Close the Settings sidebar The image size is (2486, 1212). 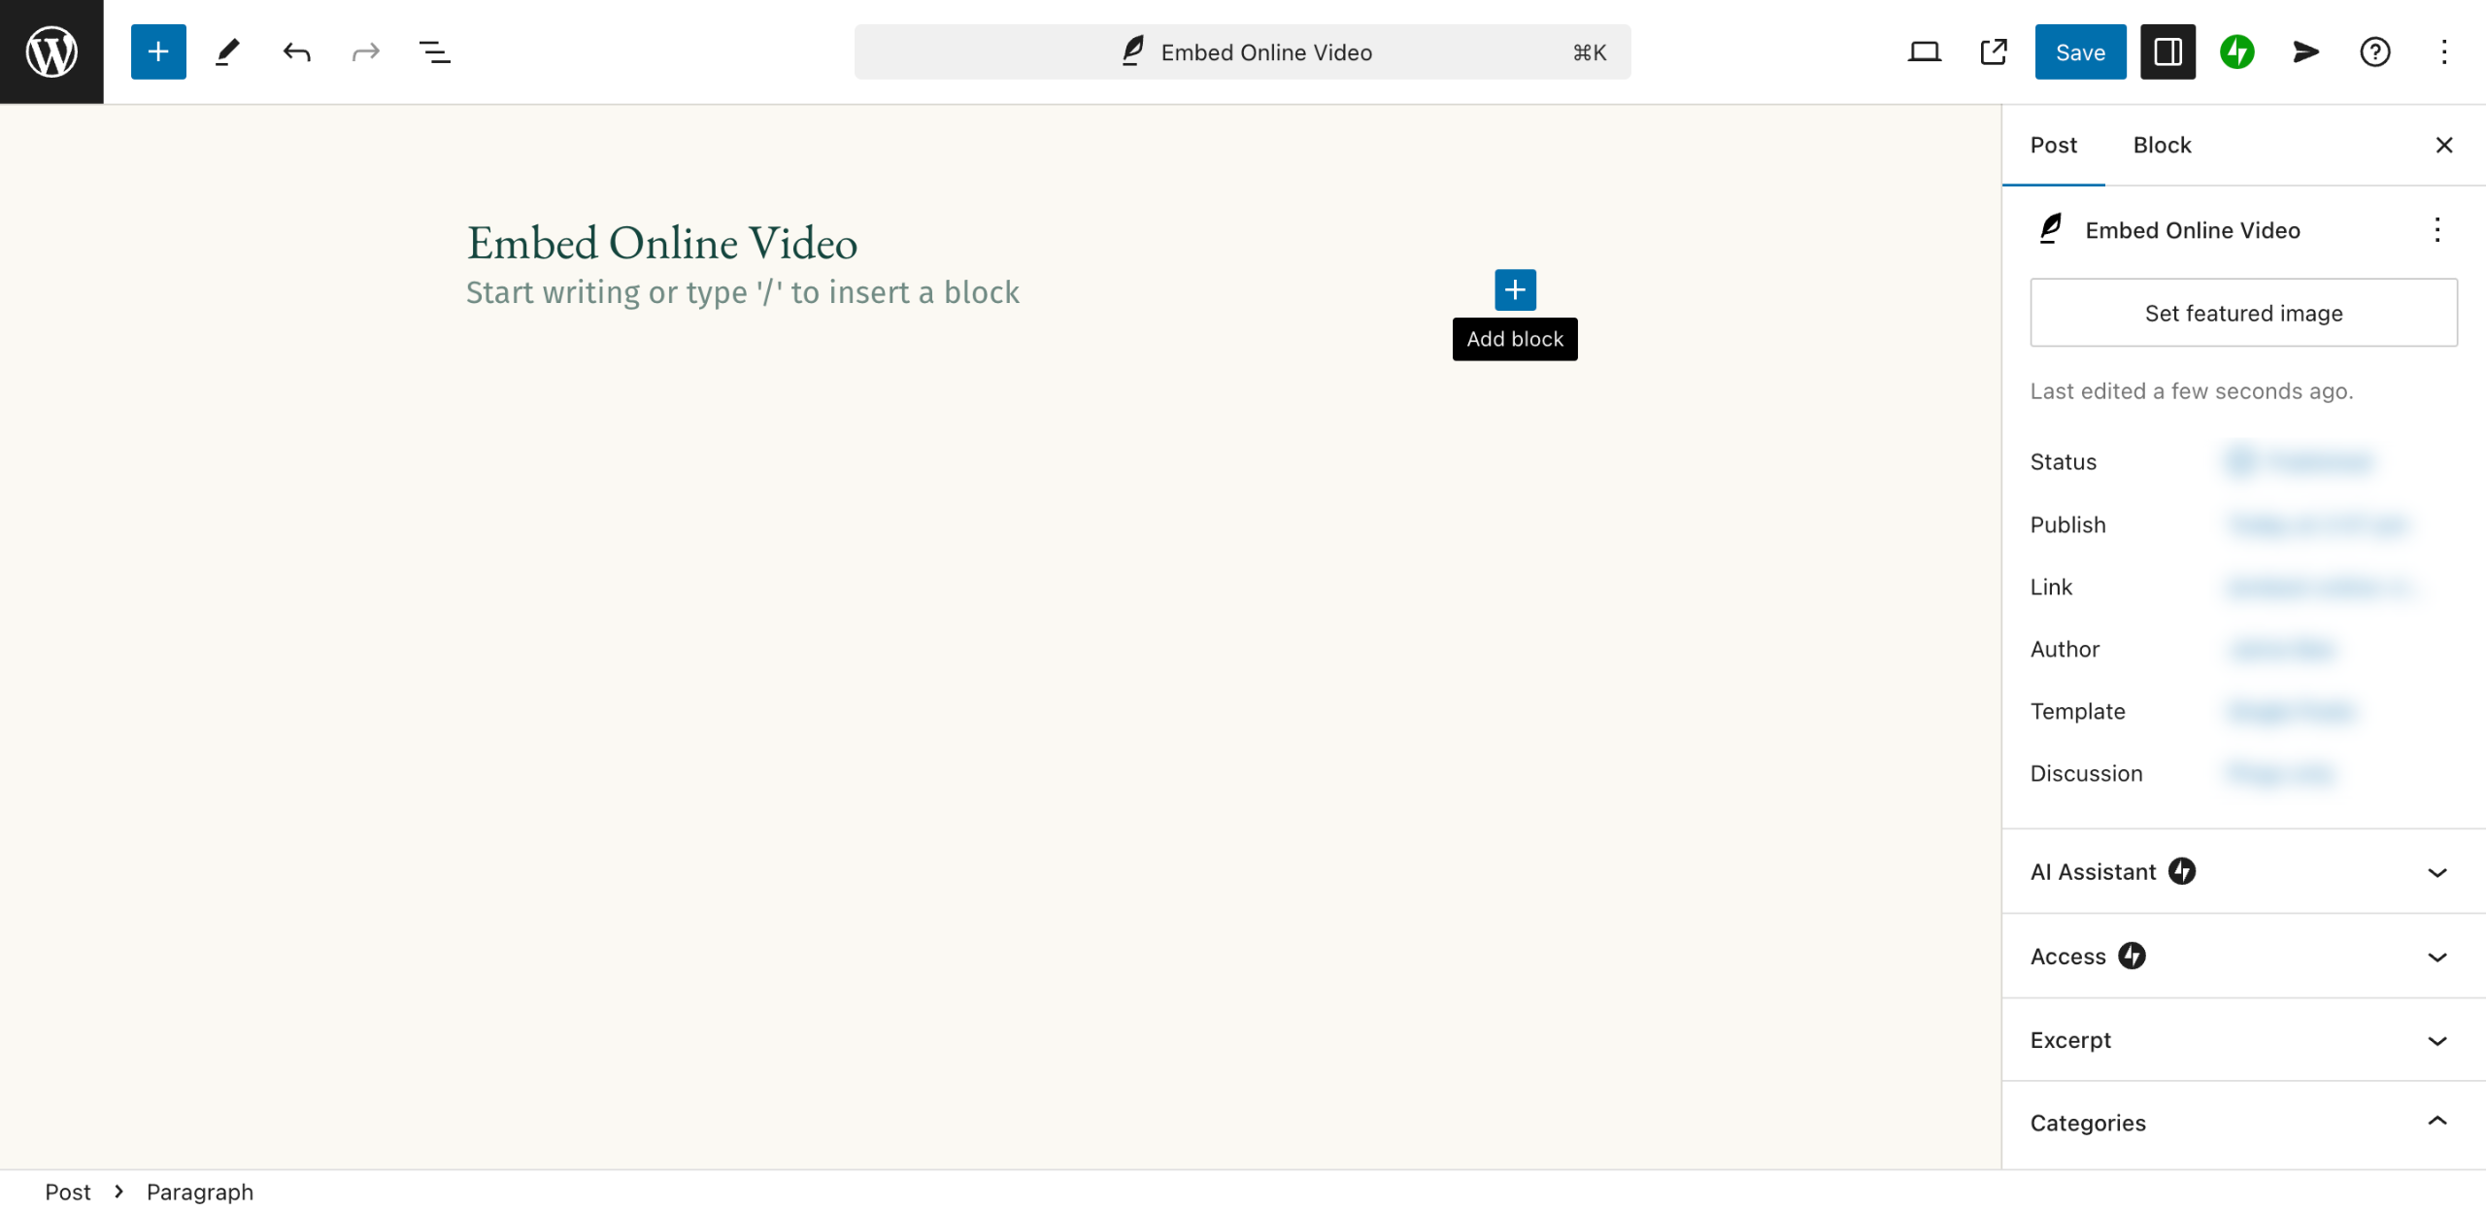(x=2443, y=145)
